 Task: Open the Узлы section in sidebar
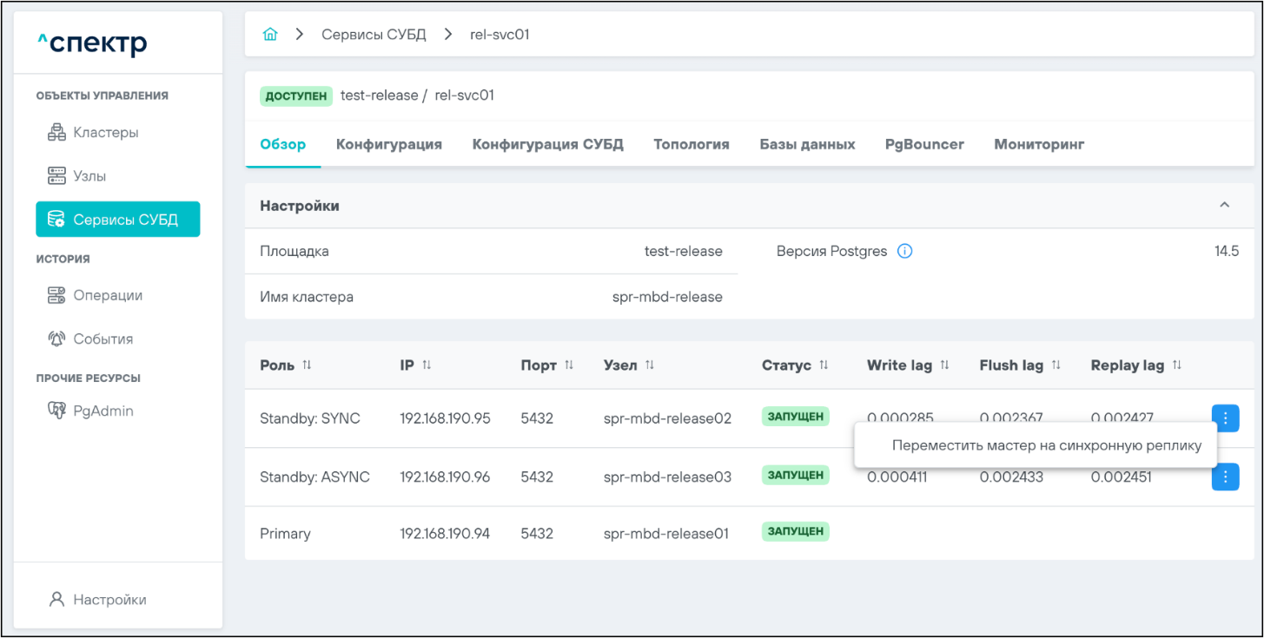click(x=89, y=176)
